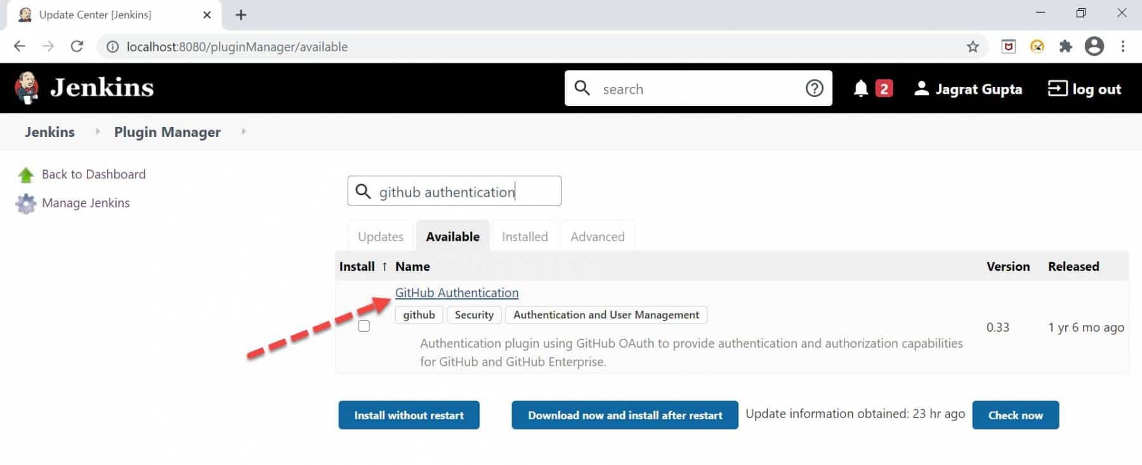Click the Manage Jenkins gear icon
The height and width of the screenshot is (465, 1142).
(26, 204)
